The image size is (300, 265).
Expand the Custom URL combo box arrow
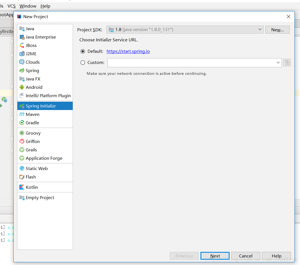pos(278,63)
